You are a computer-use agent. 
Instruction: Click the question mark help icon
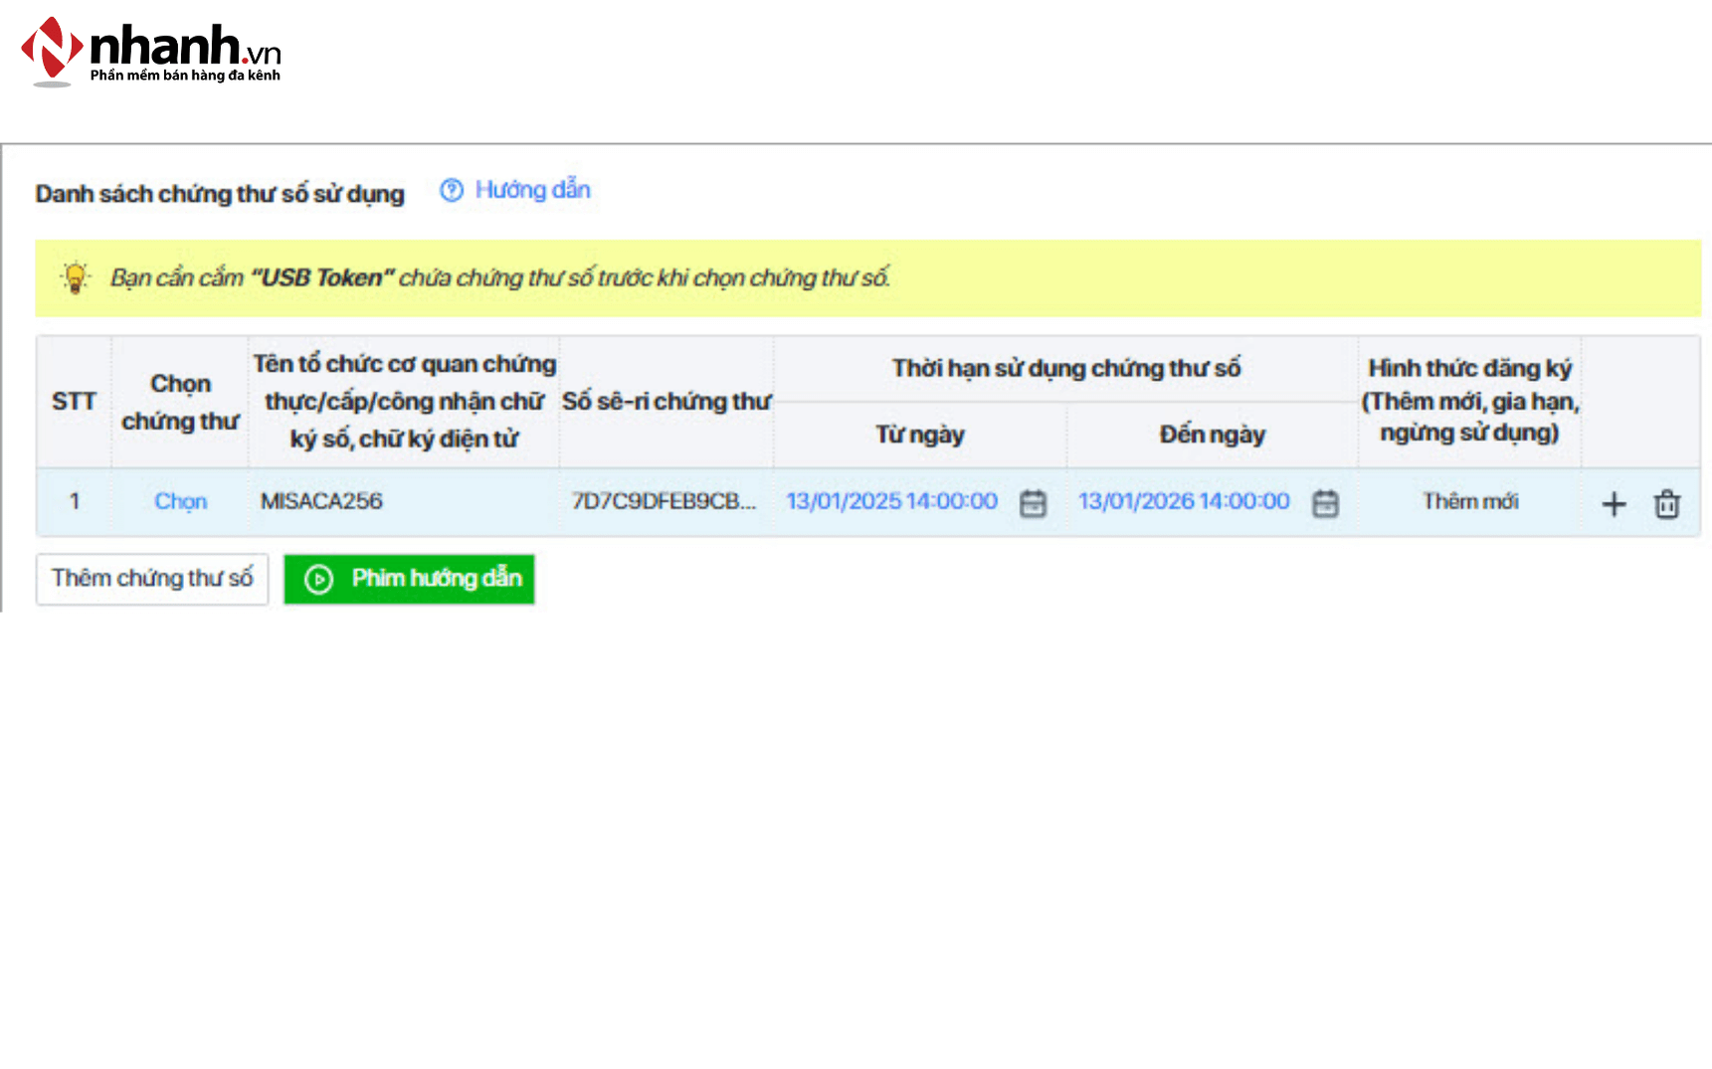(452, 190)
